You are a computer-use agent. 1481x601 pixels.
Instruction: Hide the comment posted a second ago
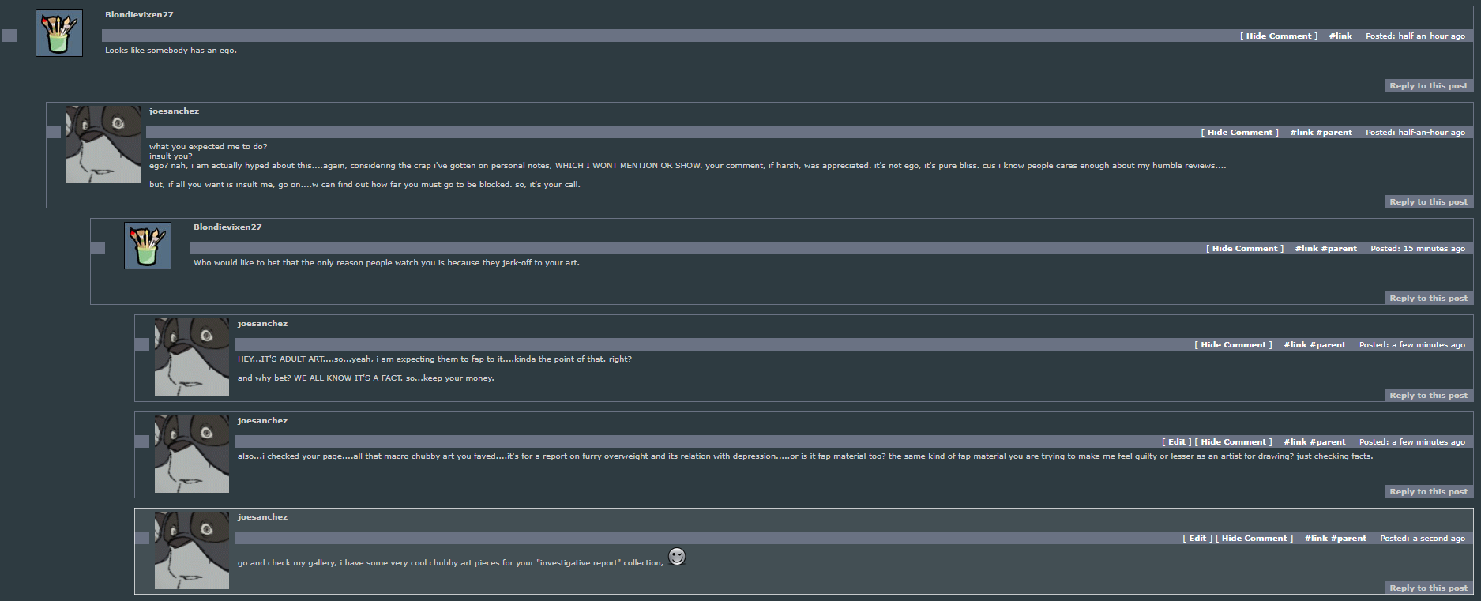(1254, 539)
